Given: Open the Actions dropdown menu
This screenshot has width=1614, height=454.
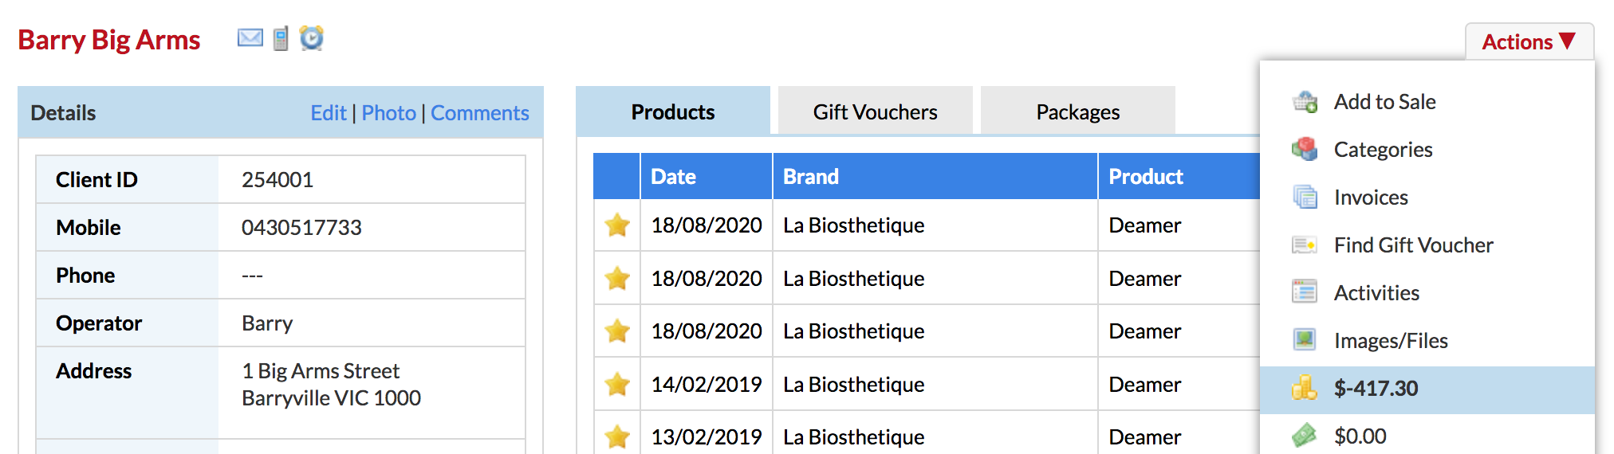Looking at the screenshot, I should tap(1529, 41).
